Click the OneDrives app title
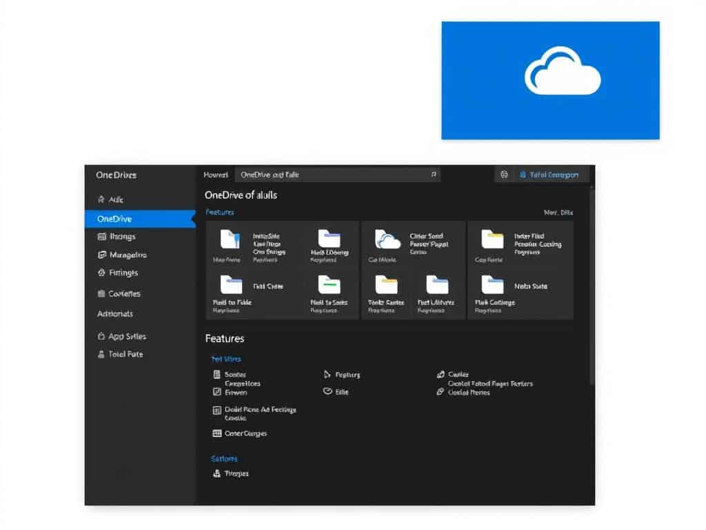706x530 pixels. pos(116,175)
